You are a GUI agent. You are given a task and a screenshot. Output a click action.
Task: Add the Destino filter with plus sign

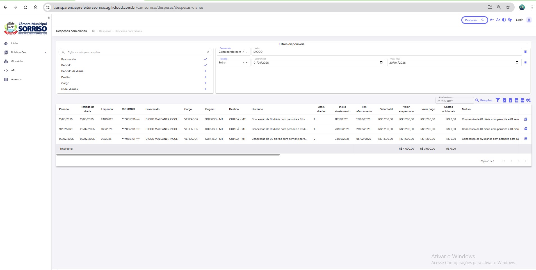(x=205, y=77)
